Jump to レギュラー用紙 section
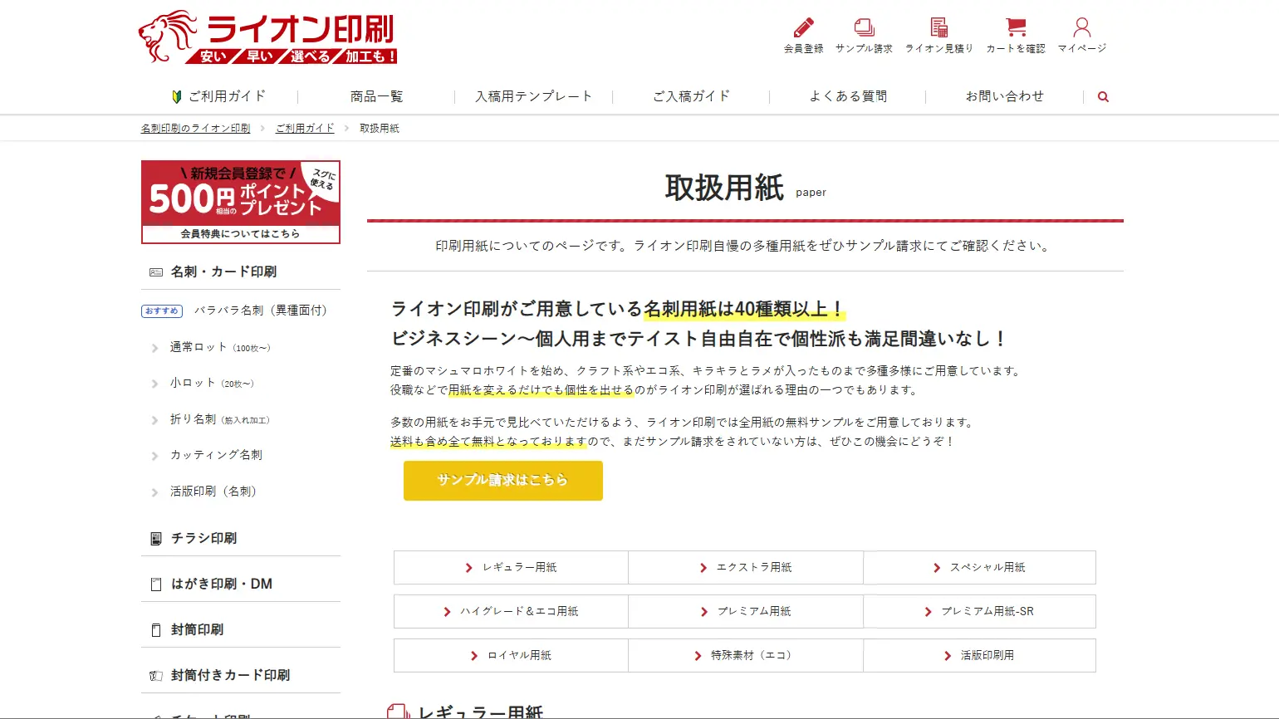 (511, 568)
